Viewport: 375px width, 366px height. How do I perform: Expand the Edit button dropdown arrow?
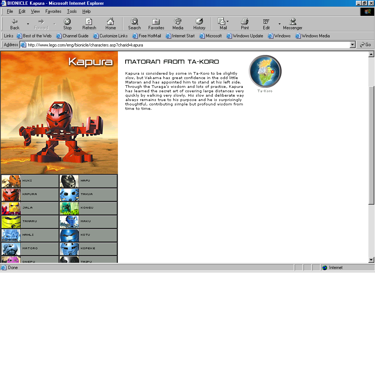pyautogui.click(x=279, y=24)
